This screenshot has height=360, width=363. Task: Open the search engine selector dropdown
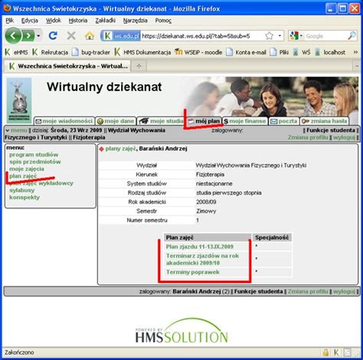point(296,36)
